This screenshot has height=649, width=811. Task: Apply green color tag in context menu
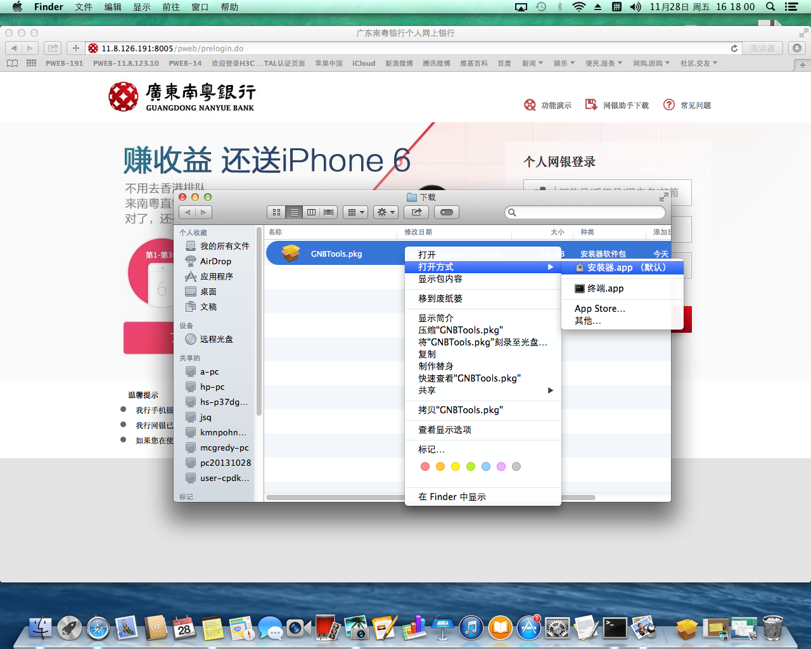(471, 466)
